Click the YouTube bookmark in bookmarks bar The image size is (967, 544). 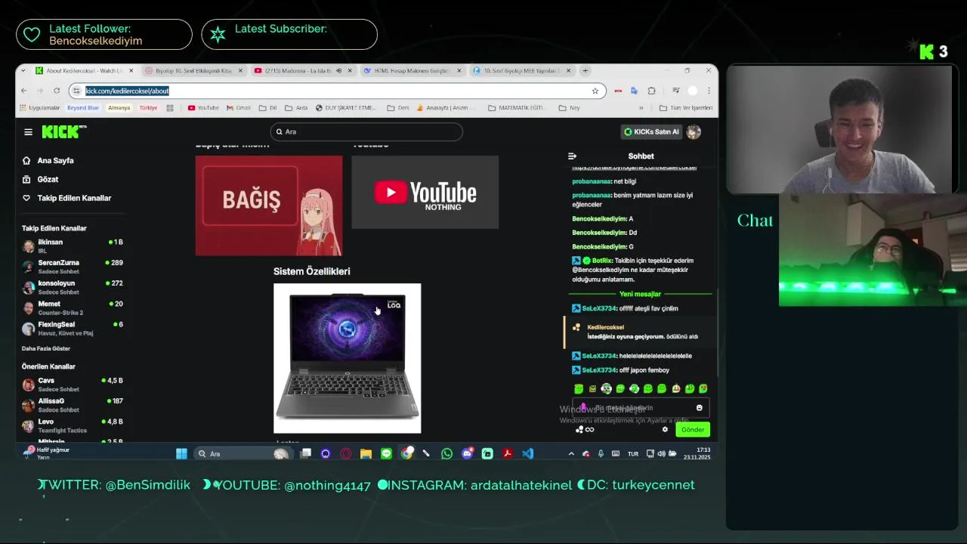pyautogui.click(x=203, y=108)
